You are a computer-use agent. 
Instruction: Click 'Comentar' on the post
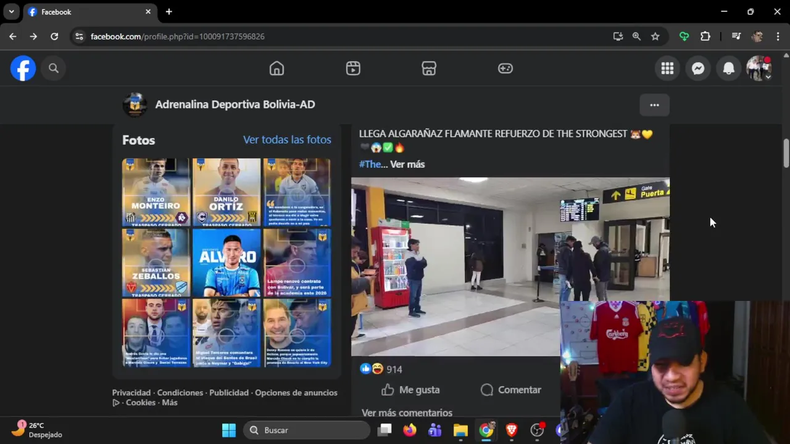pos(510,390)
